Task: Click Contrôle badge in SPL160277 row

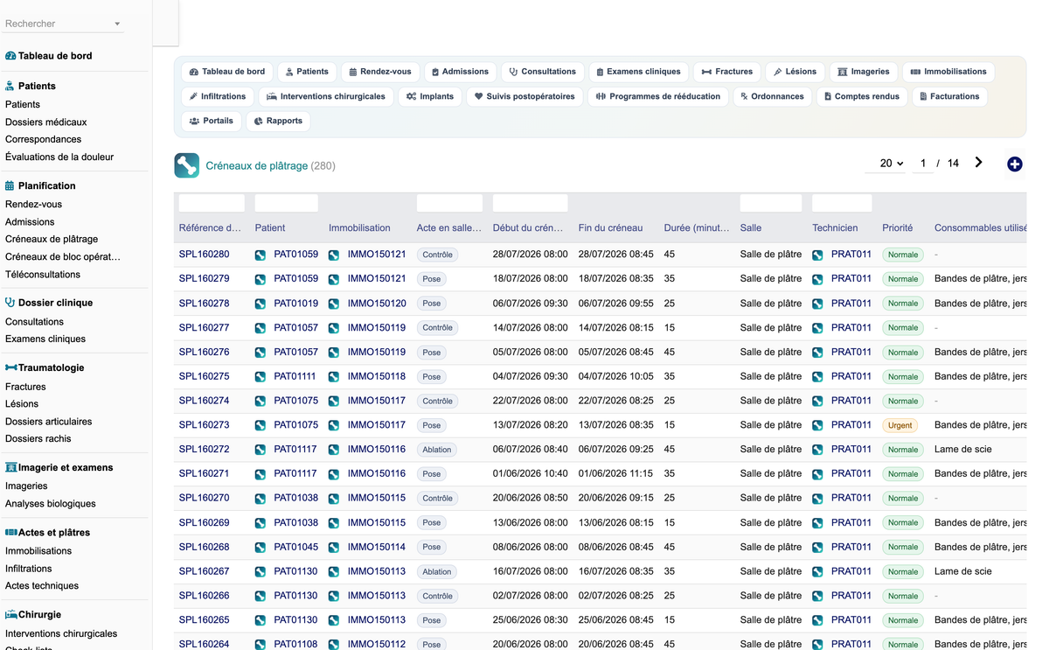Action: click(x=437, y=328)
